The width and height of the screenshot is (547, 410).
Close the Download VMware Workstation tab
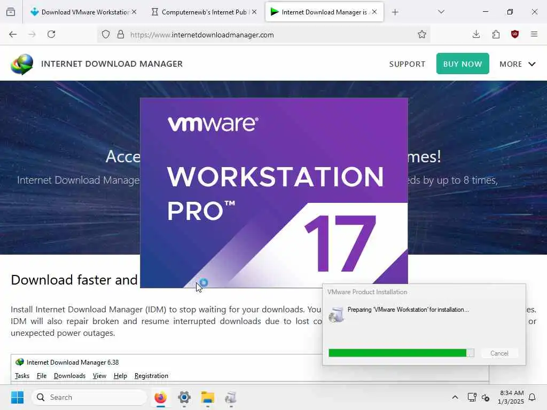tap(134, 12)
